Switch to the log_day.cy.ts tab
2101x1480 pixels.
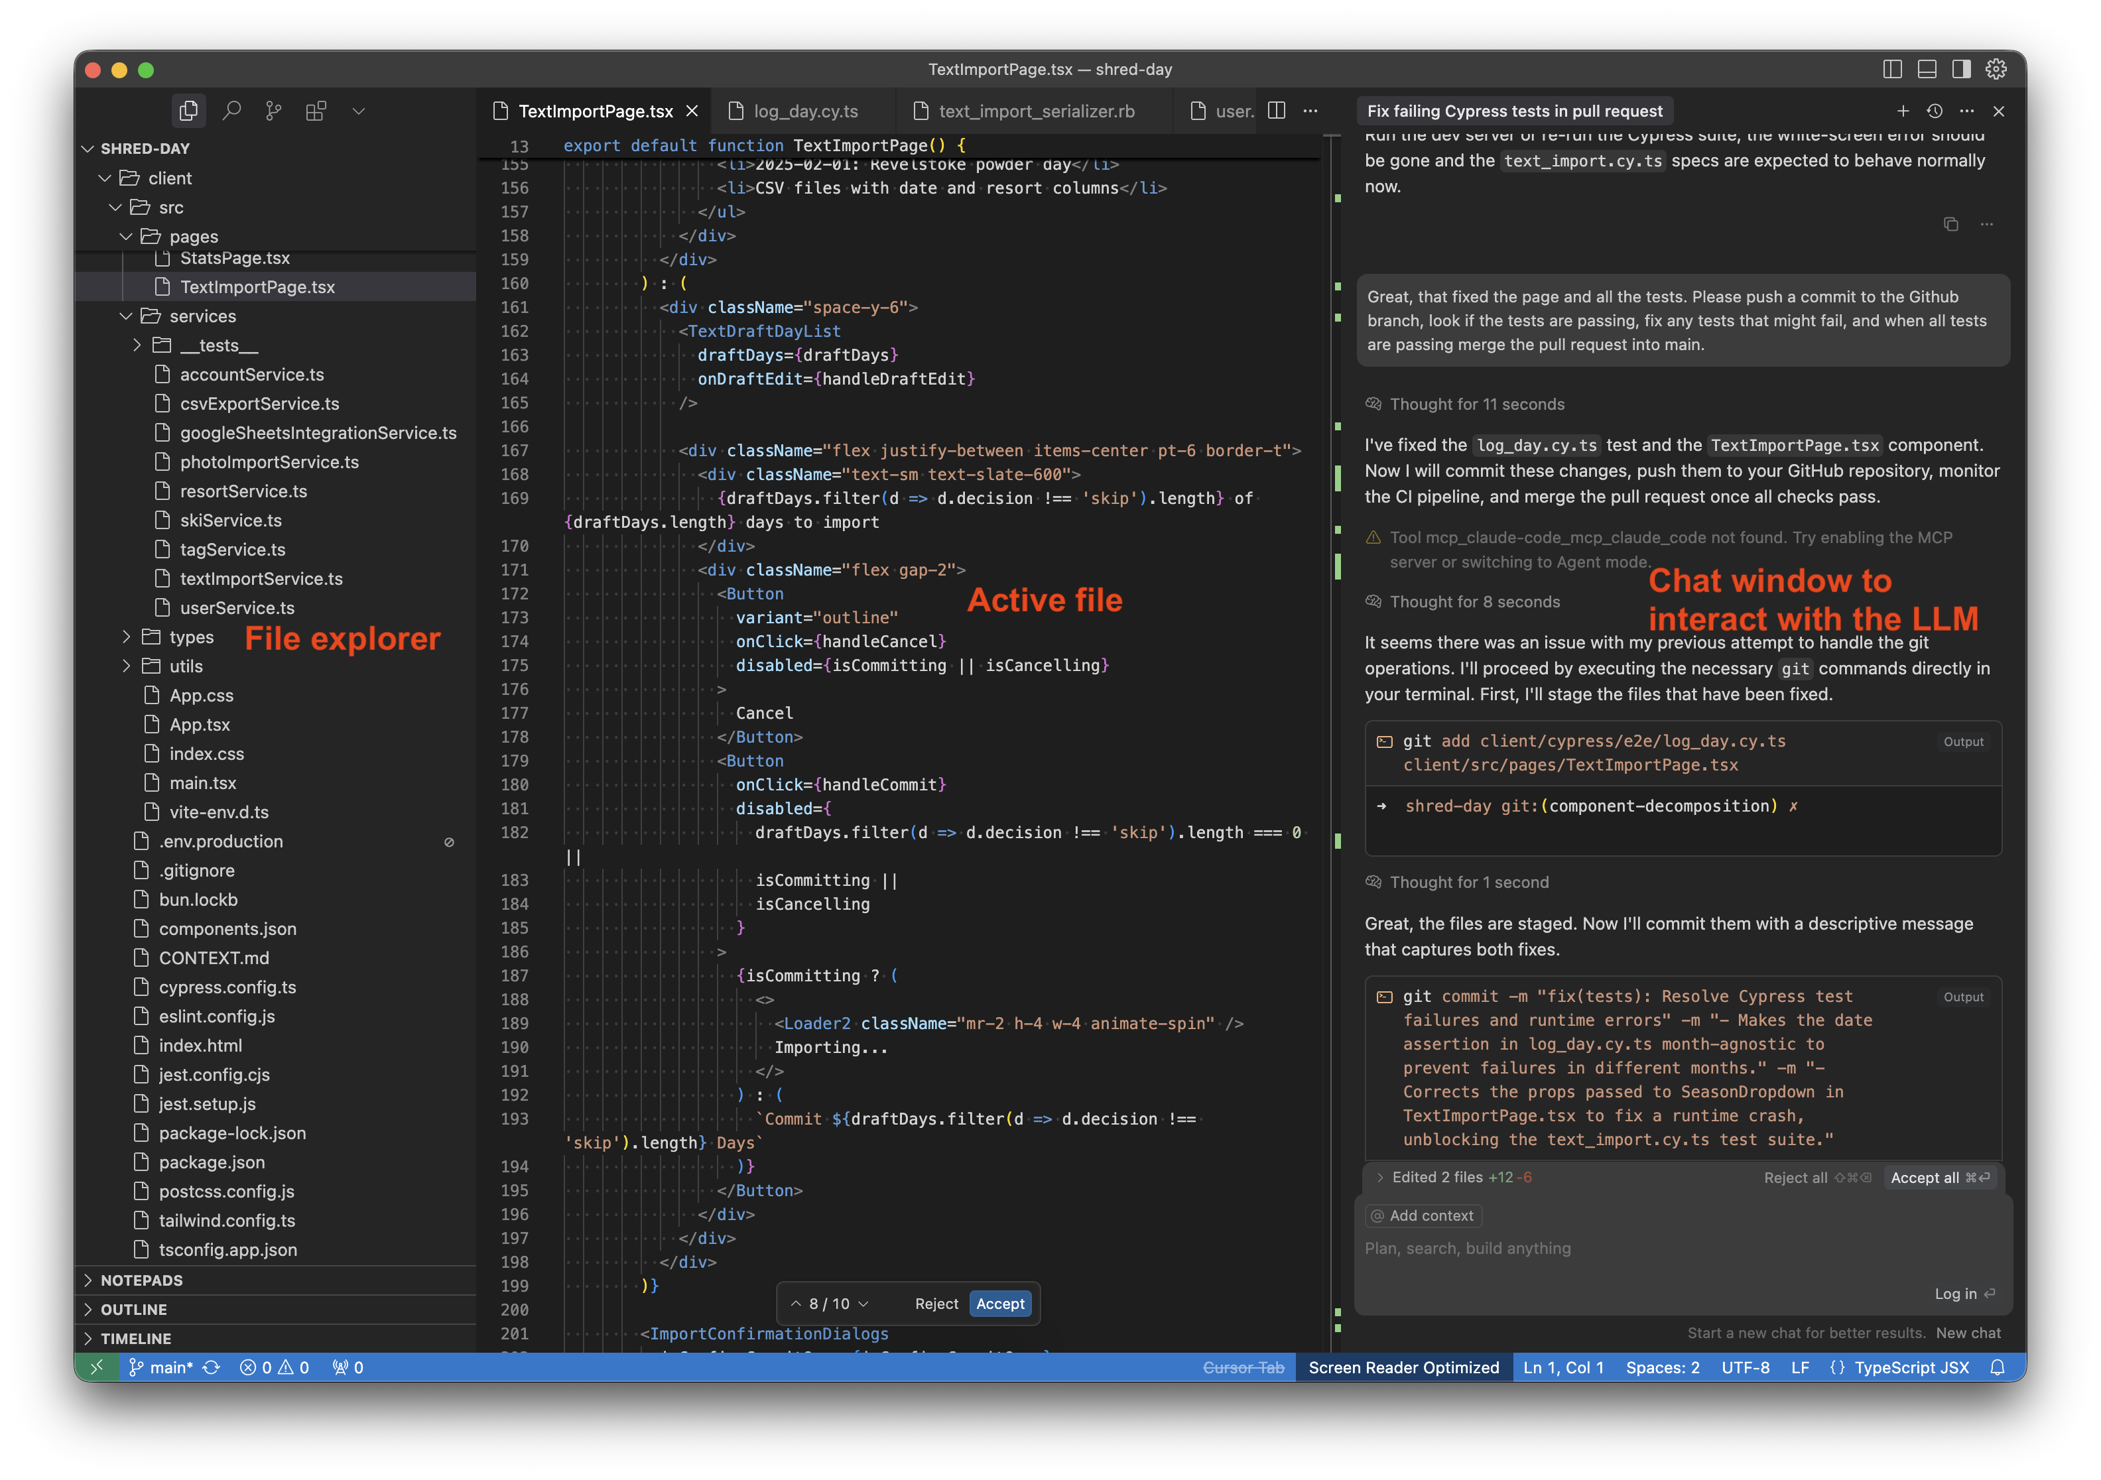pos(805,111)
